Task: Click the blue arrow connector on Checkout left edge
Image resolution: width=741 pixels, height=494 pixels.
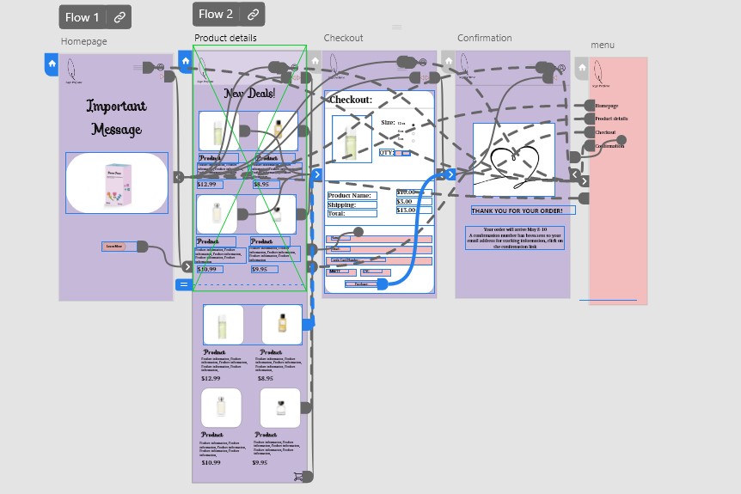Action: [x=316, y=175]
